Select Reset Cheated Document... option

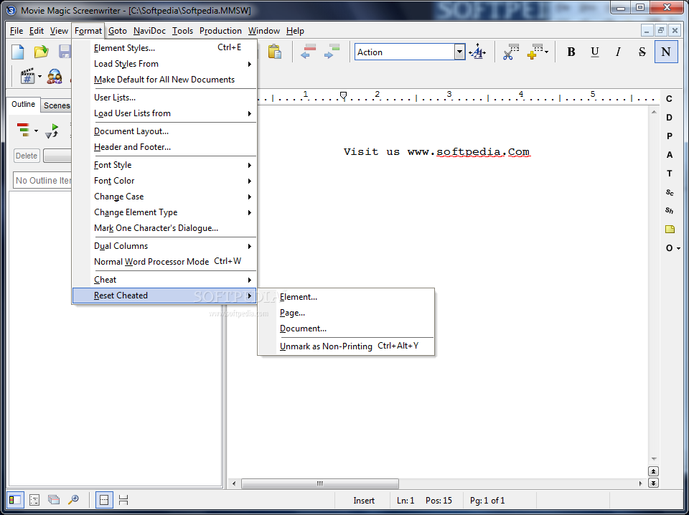(x=346, y=329)
